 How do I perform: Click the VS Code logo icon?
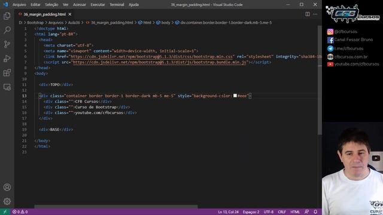pyautogui.click(x=5, y=4)
